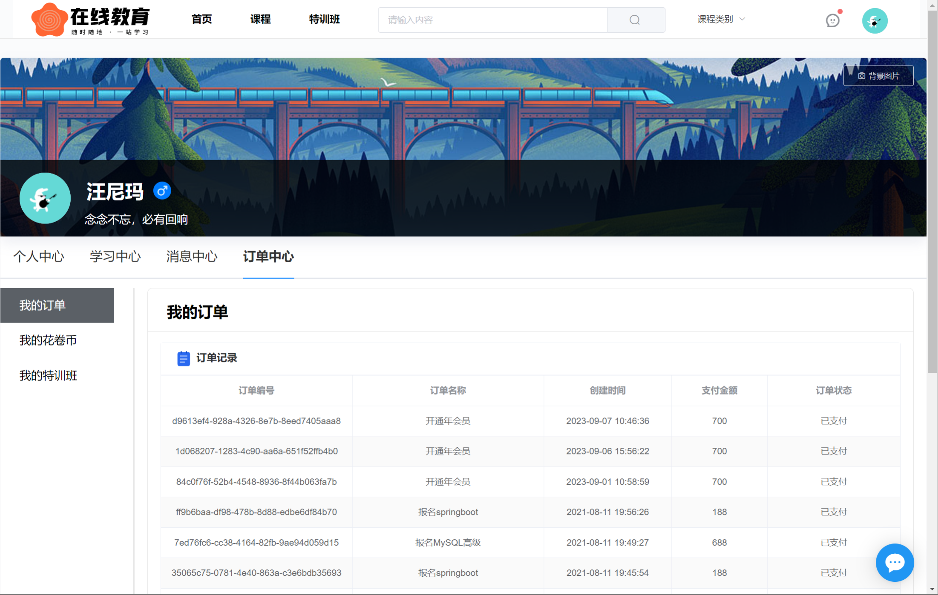Click the page vertical scrollbar thumb
Viewport: 938px width, 595px height.
(x=932, y=192)
